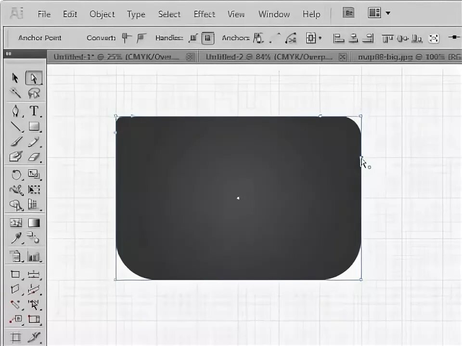The width and height of the screenshot is (462, 346).
Task: Choose the Eraser tool
Action: click(x=34, y=157)
